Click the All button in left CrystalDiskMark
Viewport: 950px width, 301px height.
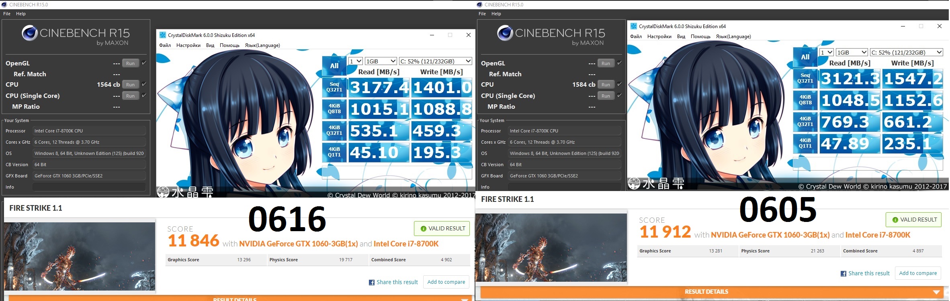pos(334,66)
